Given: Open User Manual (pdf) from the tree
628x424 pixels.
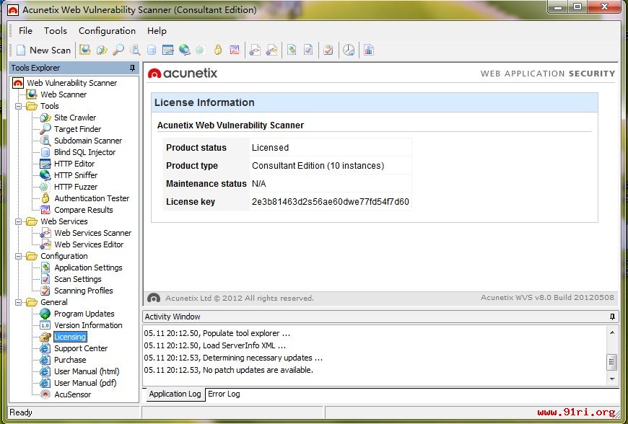Looking at the screenshot, I should (85, 383).
